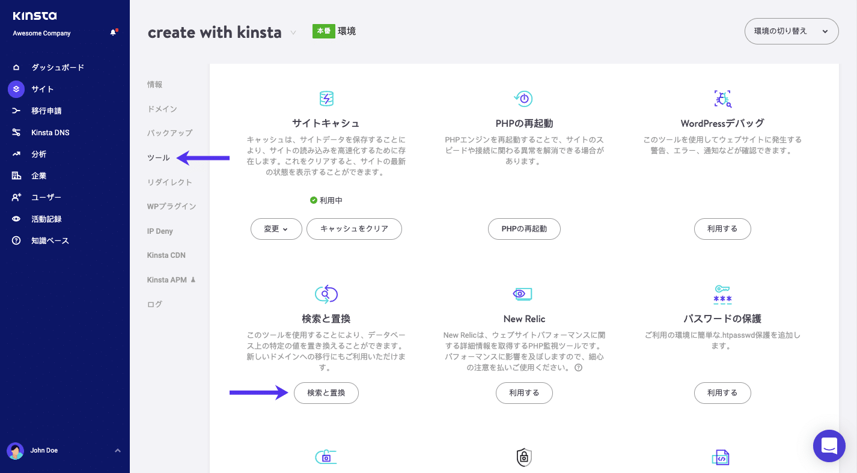Image resolution: width=857 pixels, height=473 pixels.
Task: Switch to the バックアップ tab
Action: [170, 133]
